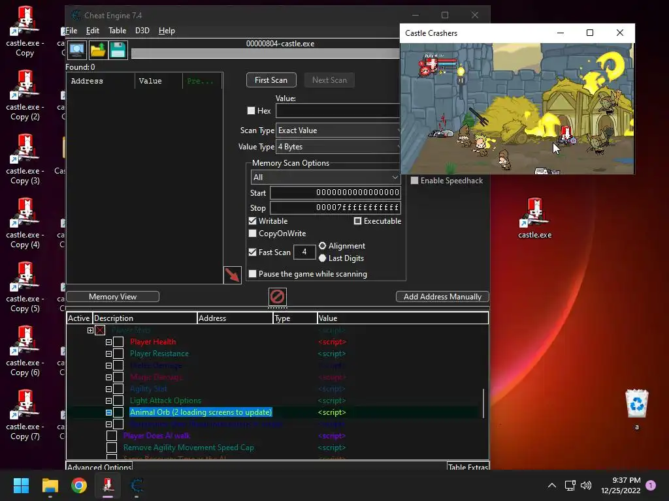Click the Start address field
Screen dimensions: 669x501
click(335, 192)
